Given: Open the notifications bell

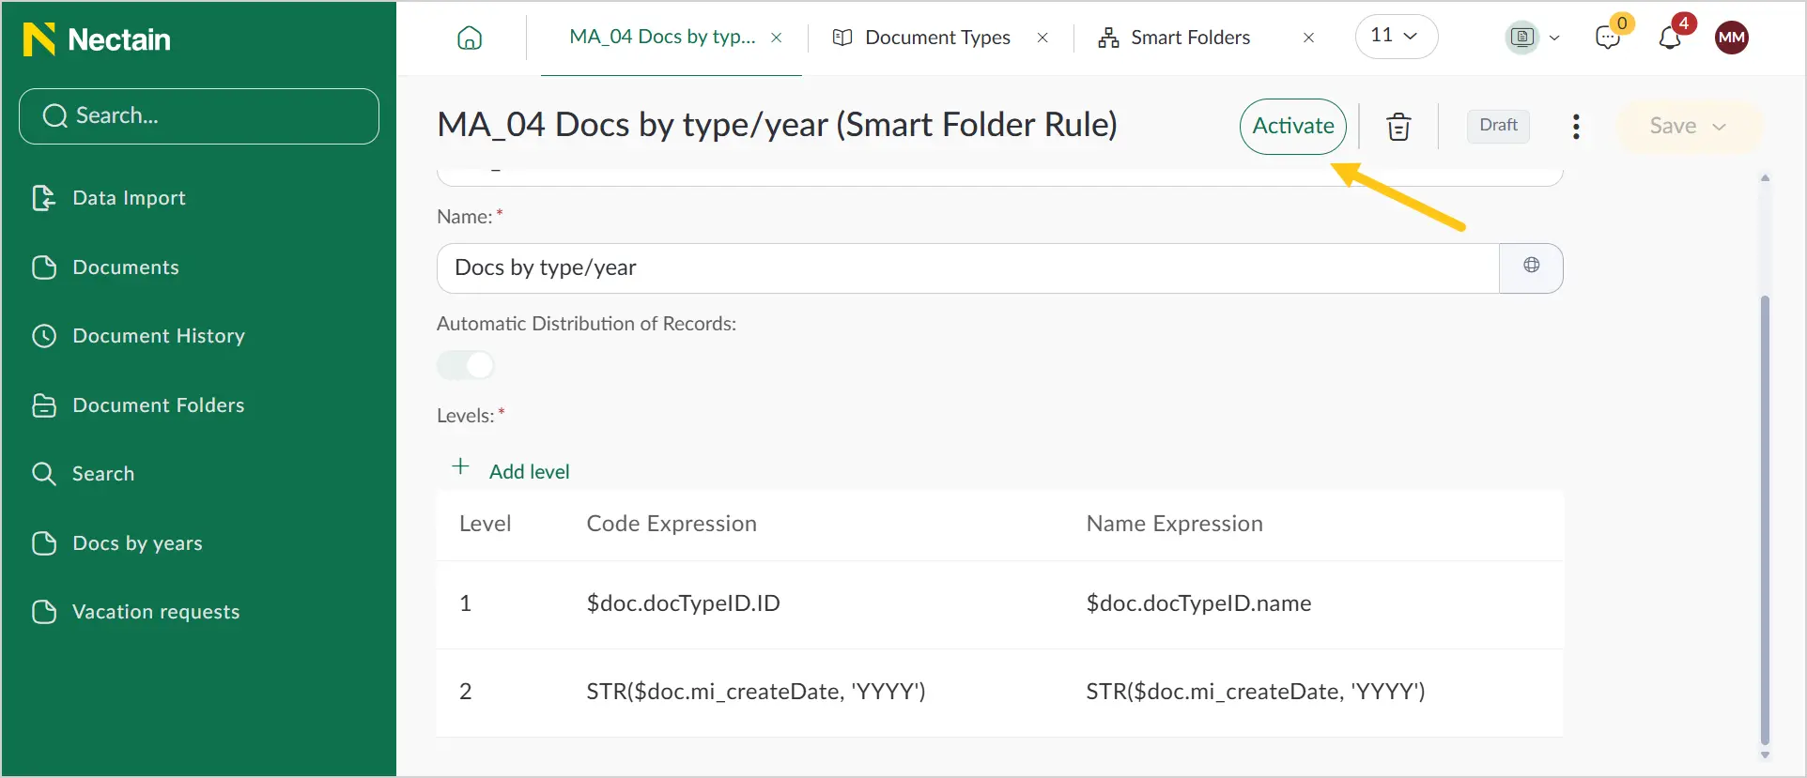Looking at the screenshot, I should pyautogui.click(x=1670, y=38).
